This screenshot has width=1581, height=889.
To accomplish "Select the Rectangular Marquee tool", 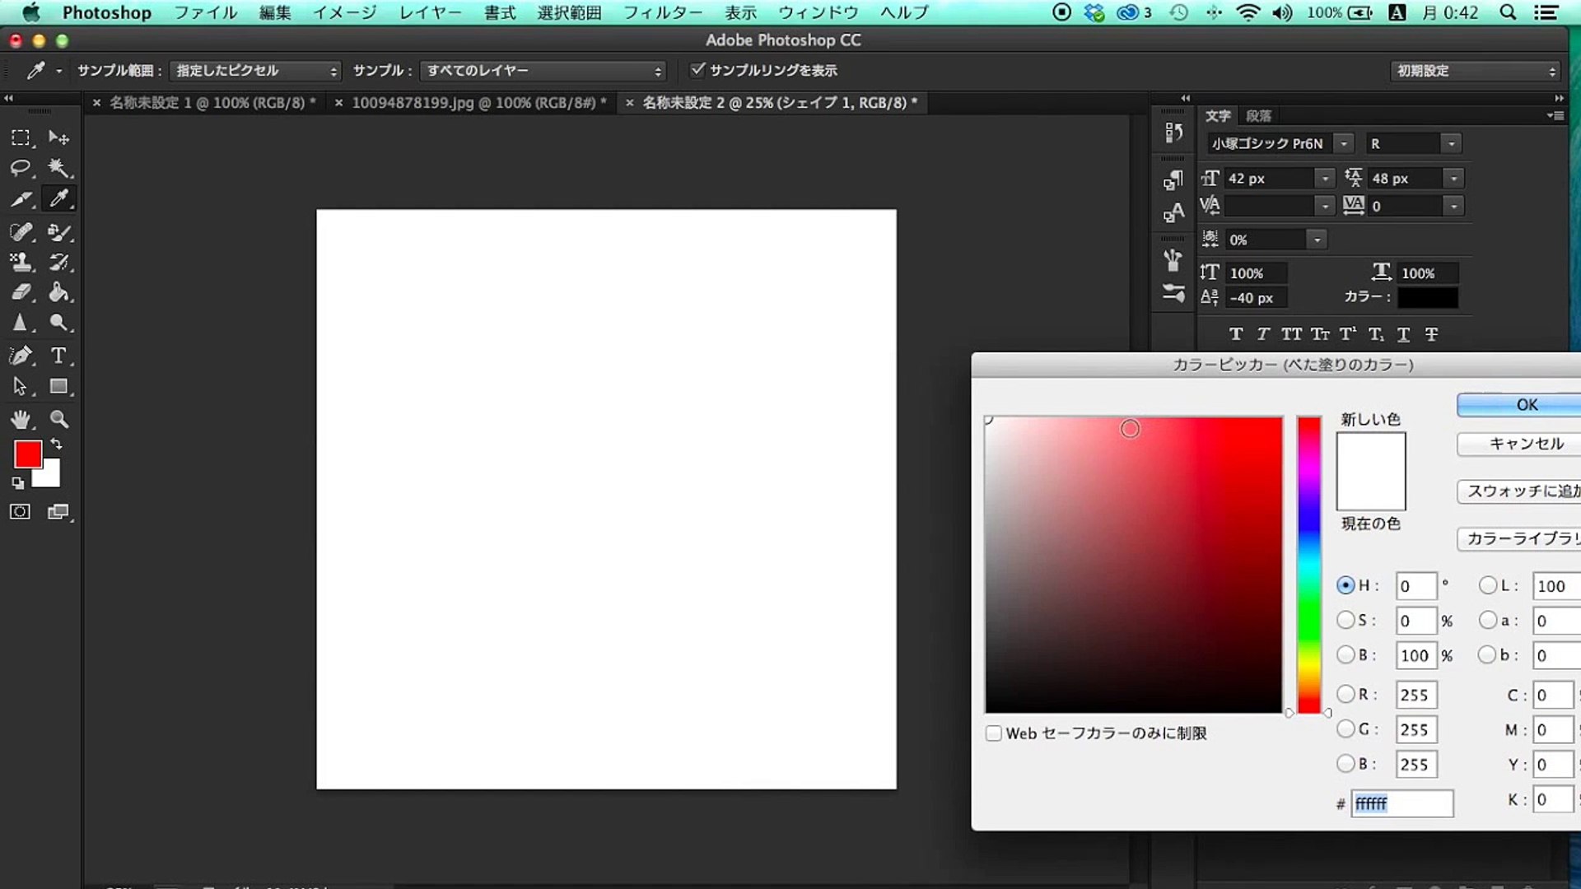I will click(20, 137).
